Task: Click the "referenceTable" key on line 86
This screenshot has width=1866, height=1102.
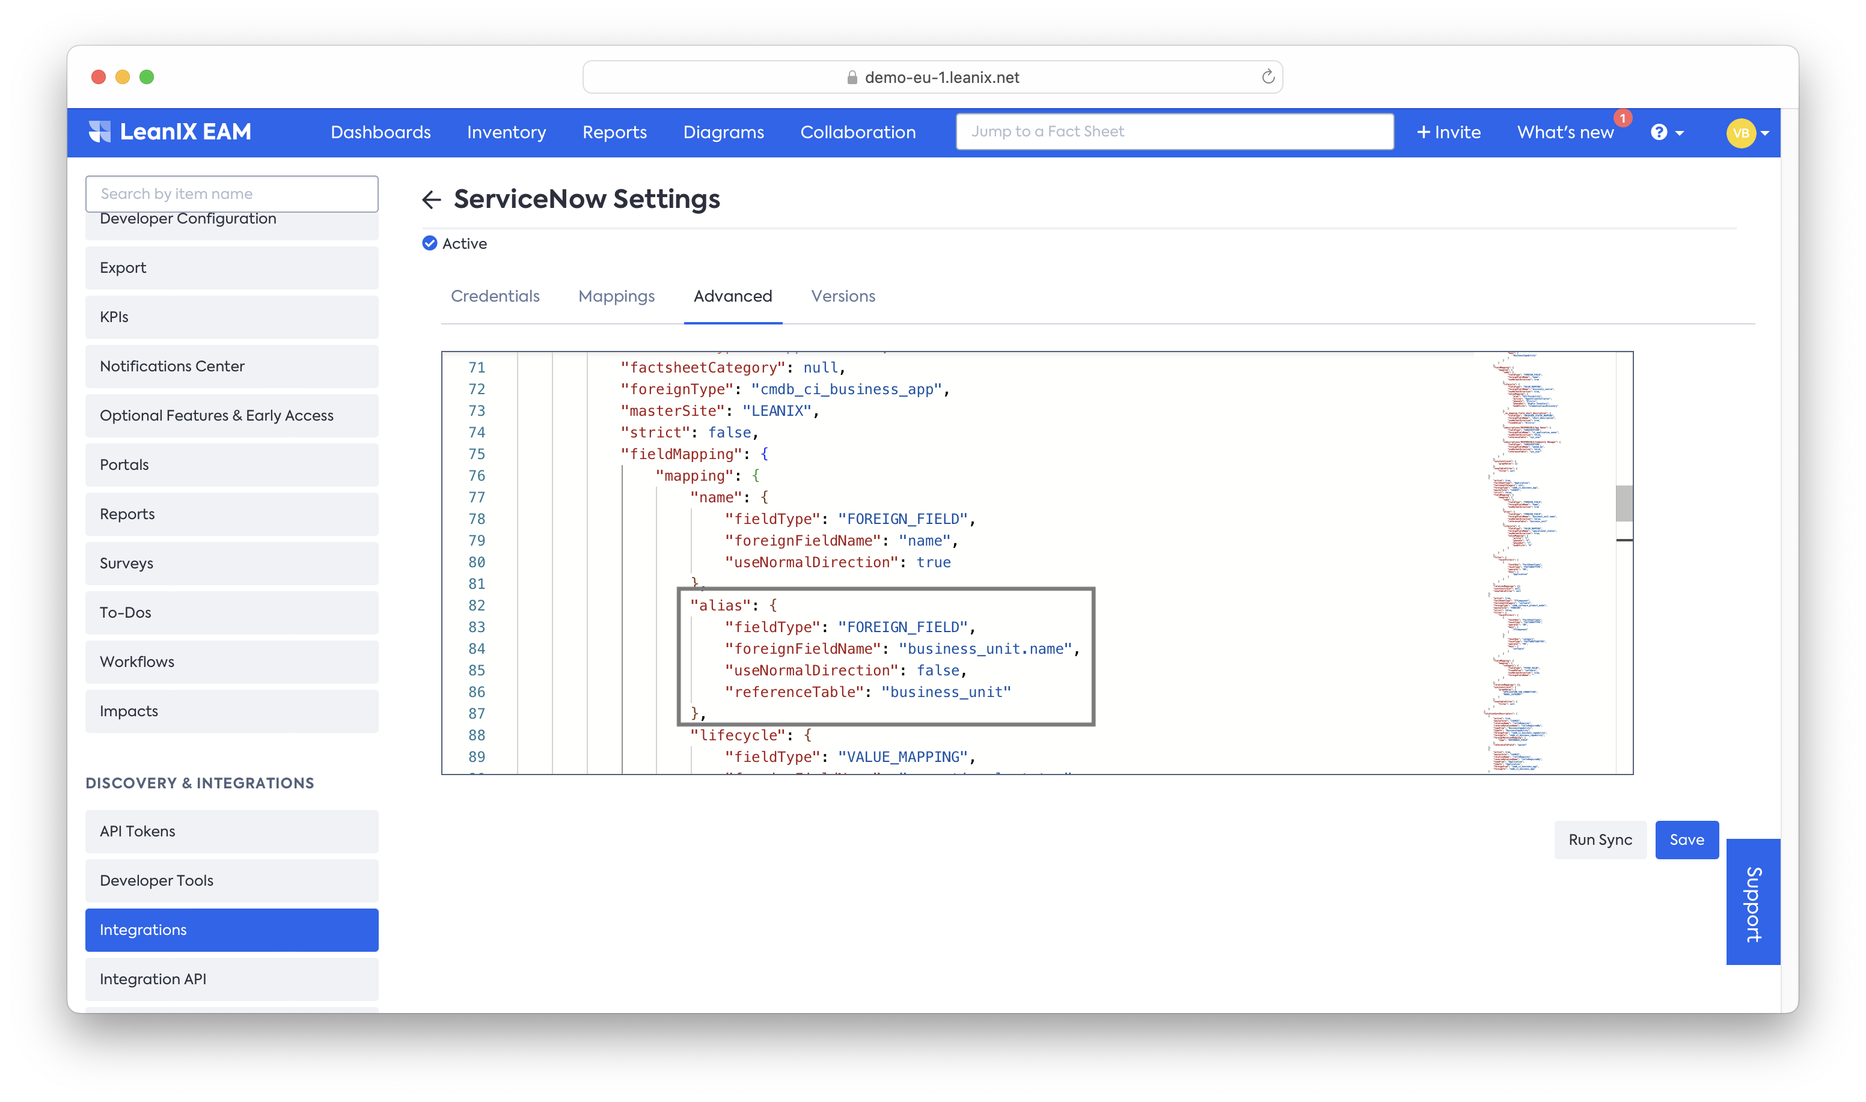Action: click(794, 692)
